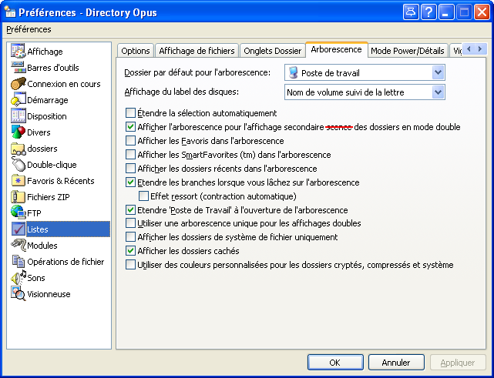Enable Étendre la sélection automatiquement checkbox
The height and width of the screenshot is (378, 494).
click(130, 112)
